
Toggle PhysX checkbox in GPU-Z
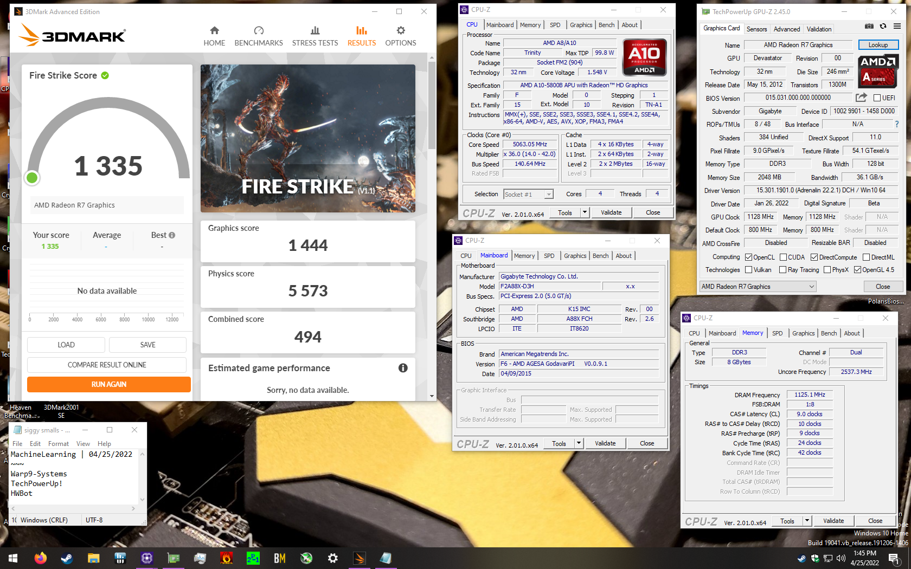pyautogui.click(x=827, y=270)
